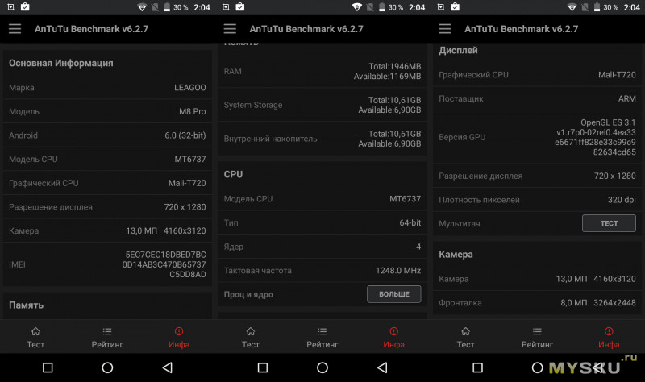
Task: Tap the Ядер 4 row
Action: pos(322,247)
